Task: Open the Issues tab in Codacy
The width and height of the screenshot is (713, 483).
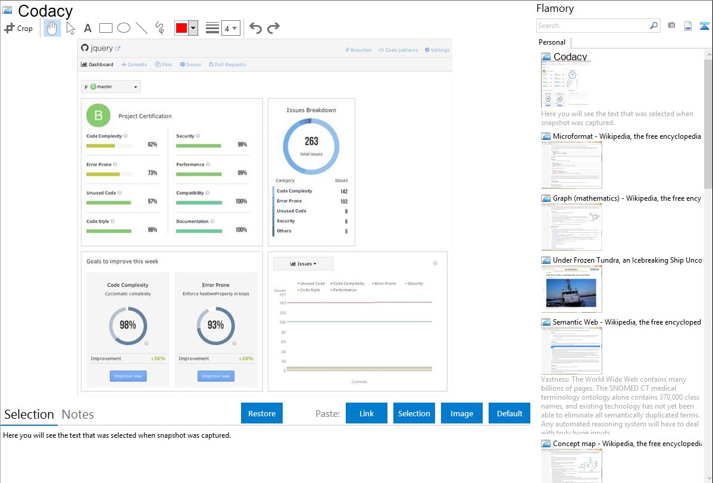Action: 190,65
